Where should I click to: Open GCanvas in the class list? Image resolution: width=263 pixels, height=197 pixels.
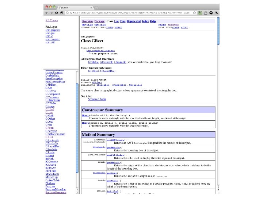pos(51,91)
